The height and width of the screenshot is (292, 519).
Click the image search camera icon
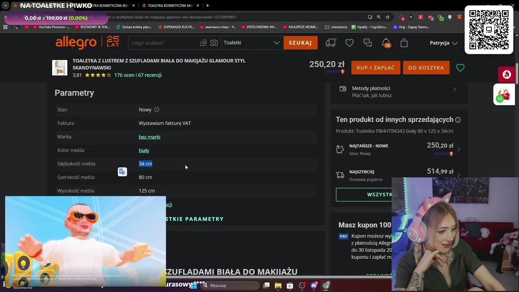tap(214, 43)
